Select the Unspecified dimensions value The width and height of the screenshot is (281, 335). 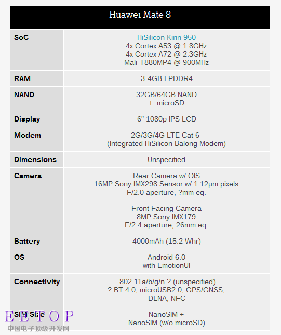pos(166,160)
